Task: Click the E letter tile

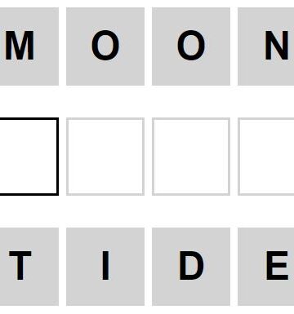Action: point(266,267)
